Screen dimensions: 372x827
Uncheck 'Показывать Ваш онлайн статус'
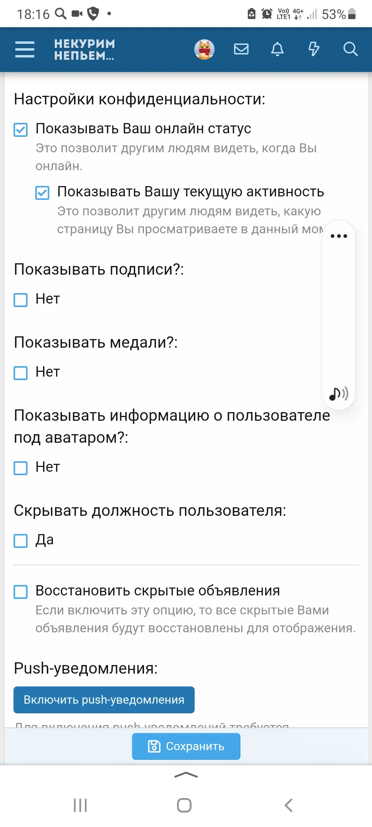tap(21, 130)
